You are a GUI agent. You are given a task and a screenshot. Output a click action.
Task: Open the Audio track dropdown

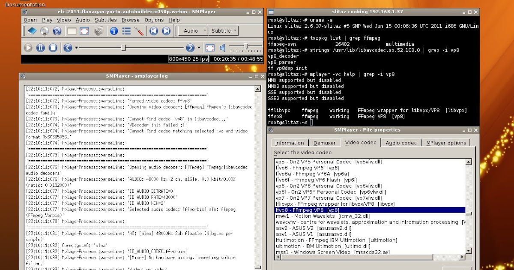click(193, 31)
